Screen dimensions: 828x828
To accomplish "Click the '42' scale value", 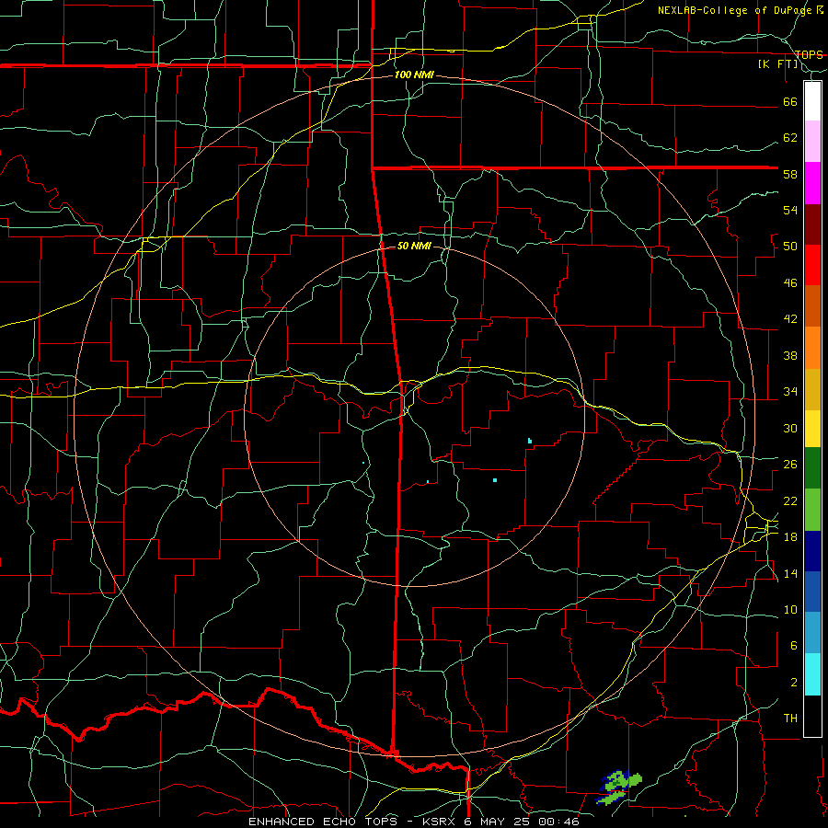I will (790, 319).
